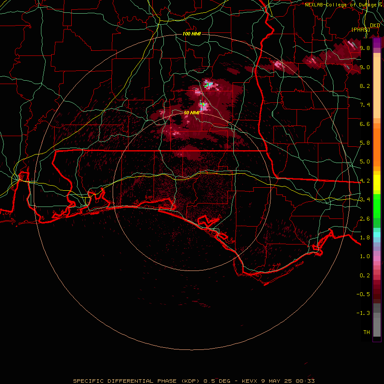Pick the light peach segment of color bar
Viewport: 384px width, 384px height.
coord(377,87)
